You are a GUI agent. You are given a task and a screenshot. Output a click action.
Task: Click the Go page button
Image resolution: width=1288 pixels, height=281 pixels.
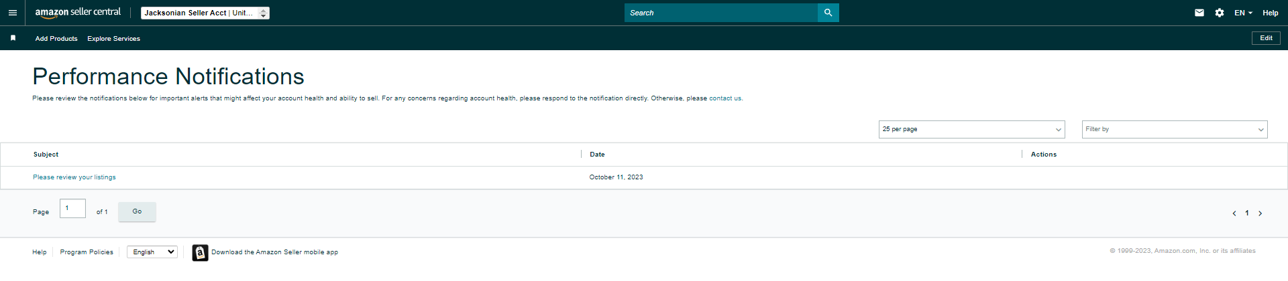tap(137, 211)
